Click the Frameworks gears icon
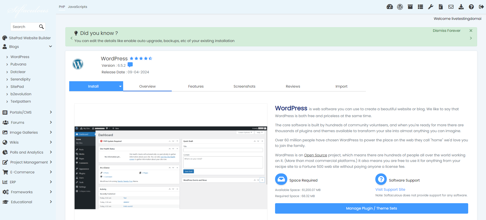Screen dimensions: 486x220 point(5,192)
